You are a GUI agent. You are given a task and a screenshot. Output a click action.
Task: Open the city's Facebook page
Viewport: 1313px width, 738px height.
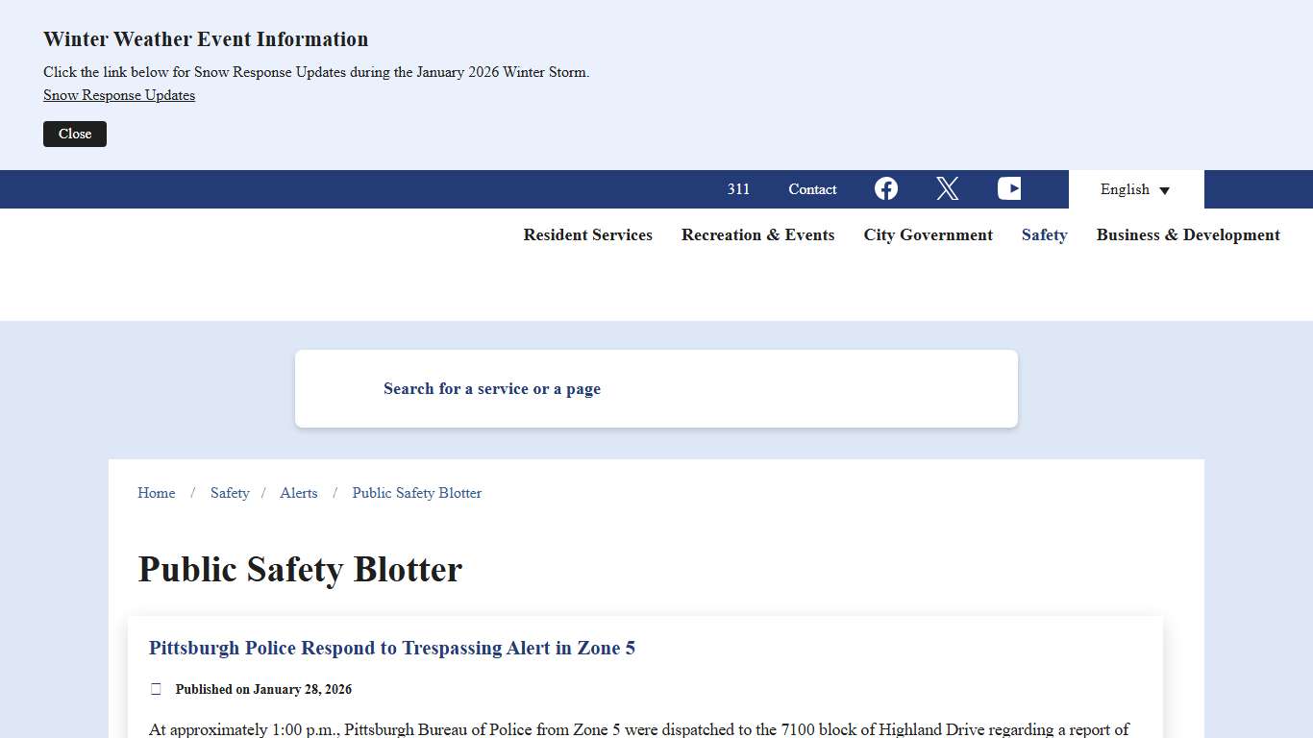pyautogui.click(x=885, y=188)
